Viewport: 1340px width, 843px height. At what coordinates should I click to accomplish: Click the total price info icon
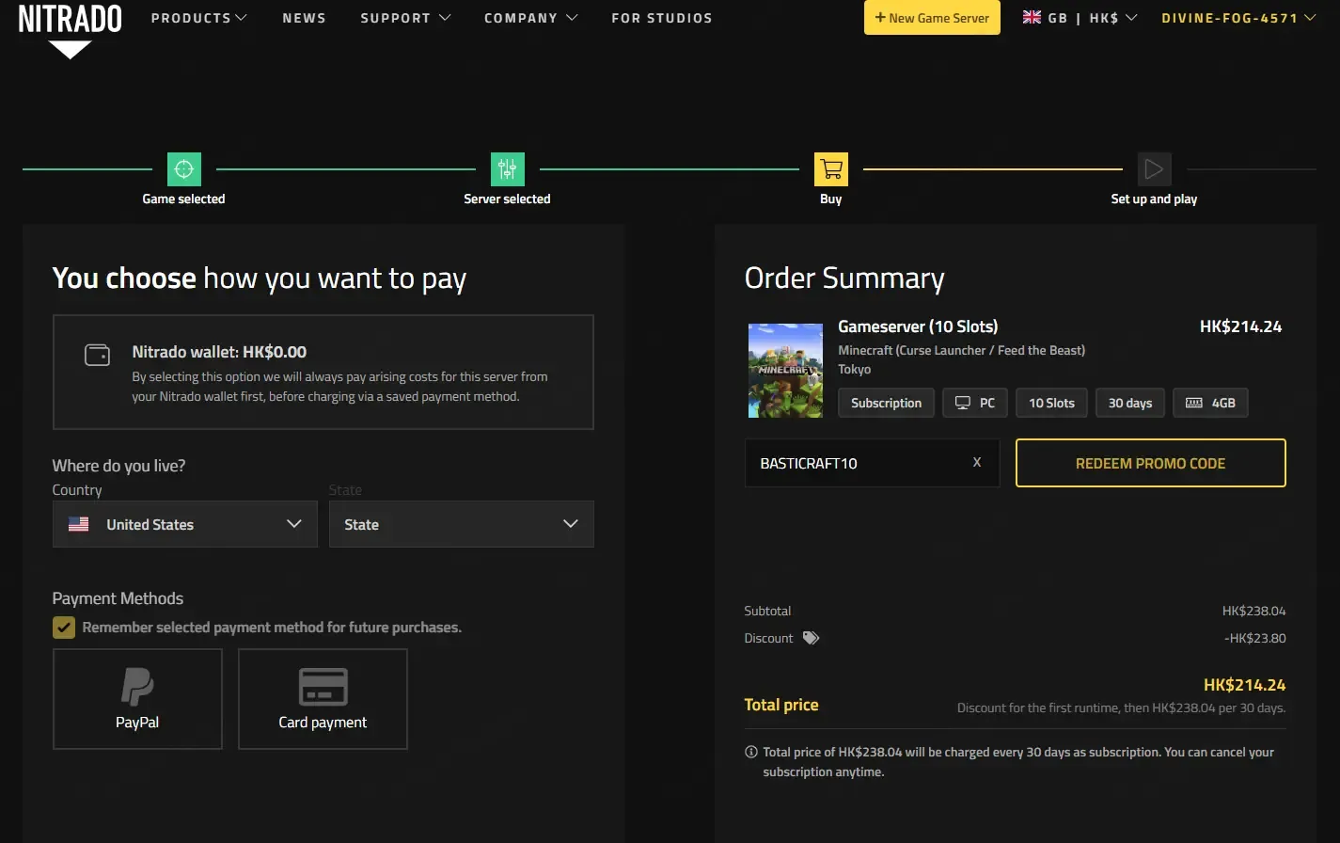click(751, 752)
